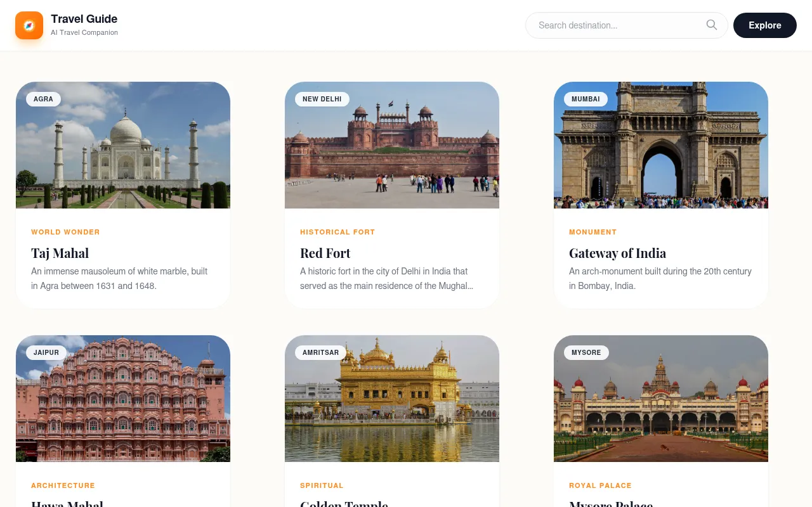Image resolution: width=812 pixels, height=507 pixels.
Task: Select the Taj Mahal card heading
Action: pos(60,253)
